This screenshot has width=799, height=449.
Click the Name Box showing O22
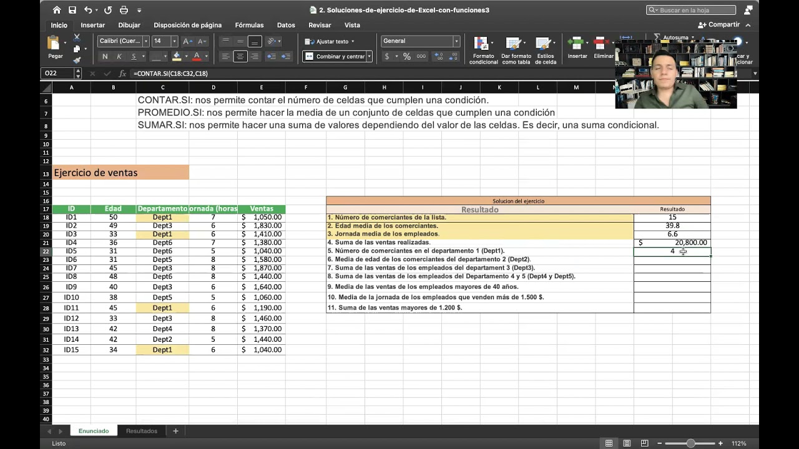(x=57, y=74)
